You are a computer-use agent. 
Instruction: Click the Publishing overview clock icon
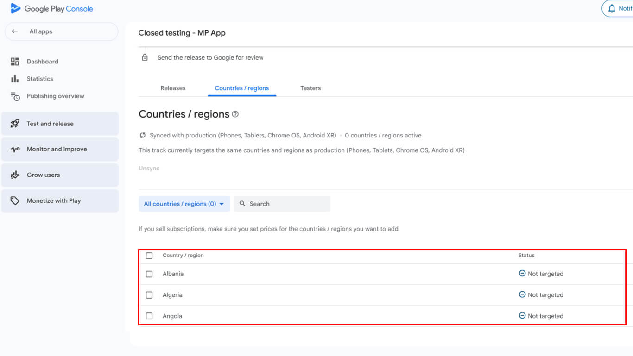pyautogui.click(x=15, y=96)
